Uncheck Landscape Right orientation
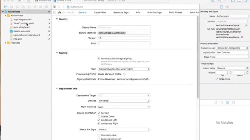Image resolution: width=250 pixels, height=140 pixels. tap(99, 124)
